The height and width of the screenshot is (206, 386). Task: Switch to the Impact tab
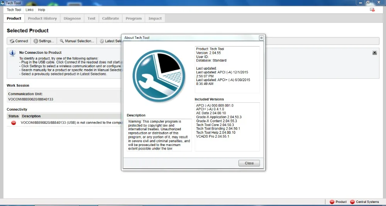pyautogui.click(x=155, y=18)
